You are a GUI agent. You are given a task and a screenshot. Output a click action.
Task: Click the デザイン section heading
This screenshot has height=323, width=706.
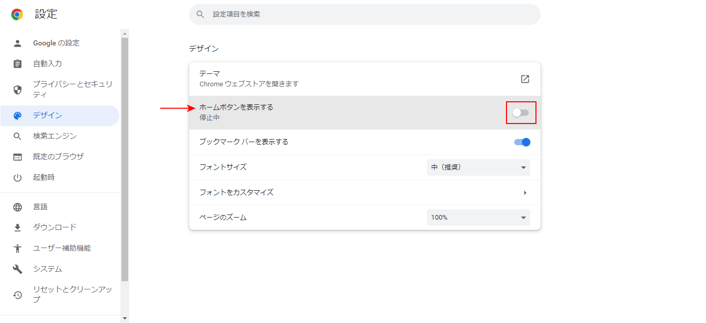coord(204,49)
